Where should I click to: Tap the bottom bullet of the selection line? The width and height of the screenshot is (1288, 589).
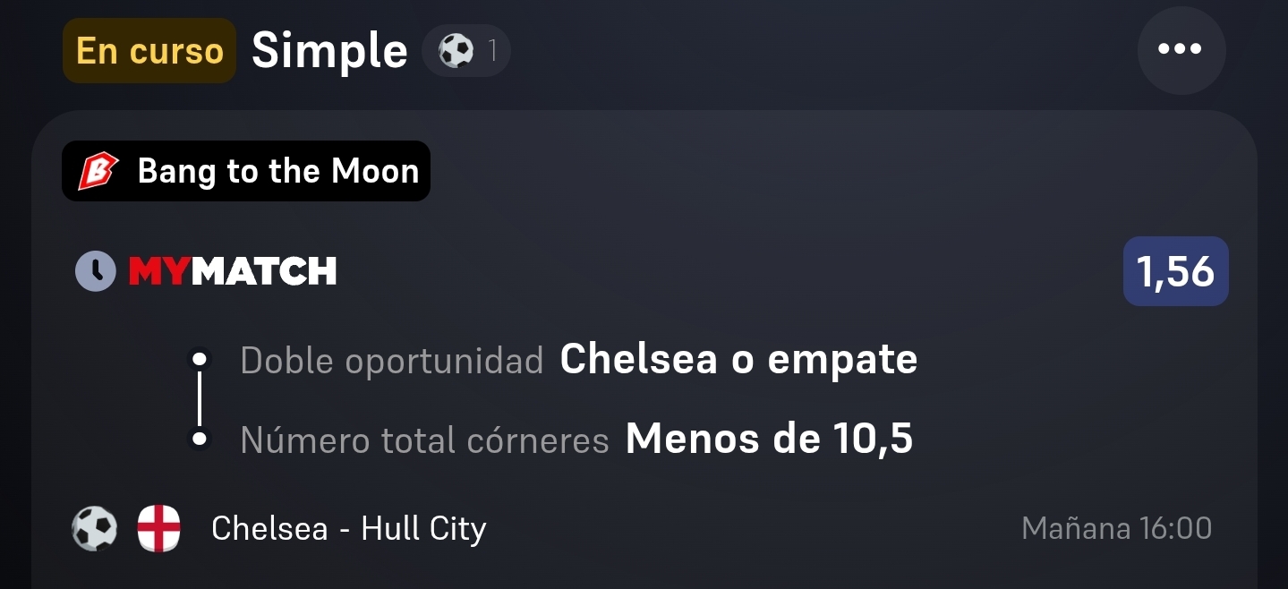pyautogui.click(x=200, y=440)
